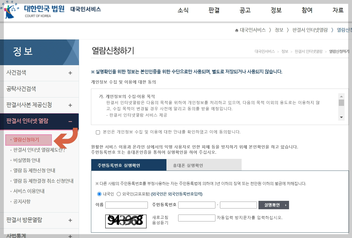352x238 pixels.
Task: Open the 판결 menu in top navigation
Action: 214,10
